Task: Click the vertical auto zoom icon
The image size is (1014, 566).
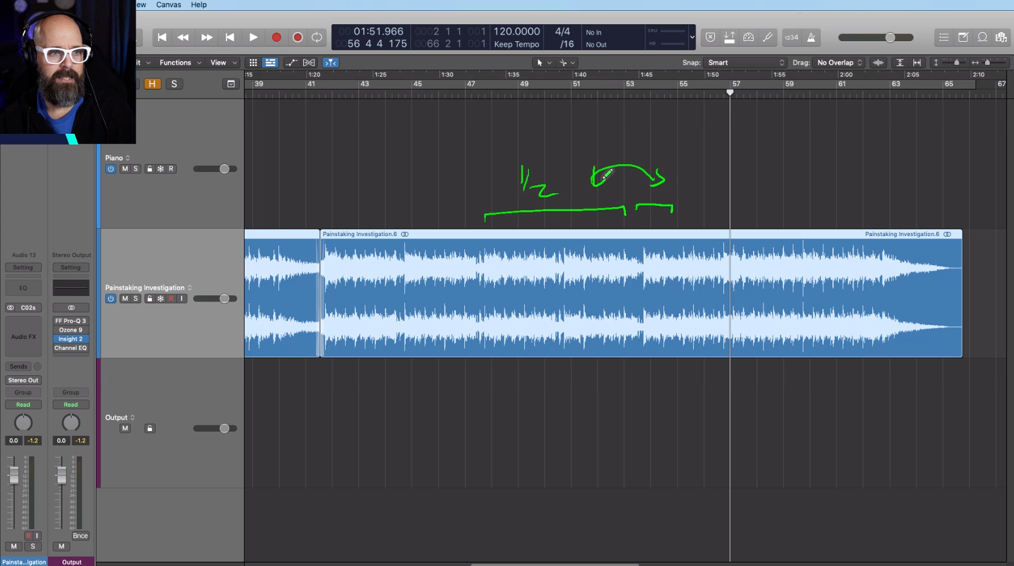Action: click(x=900, y=62)
